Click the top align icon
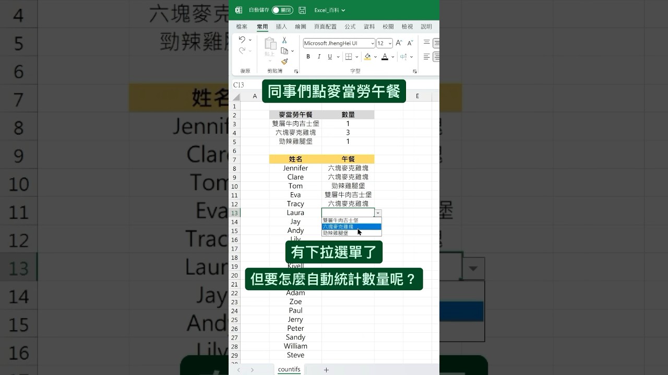Viewport: 668px width, 375px height. 426,42
